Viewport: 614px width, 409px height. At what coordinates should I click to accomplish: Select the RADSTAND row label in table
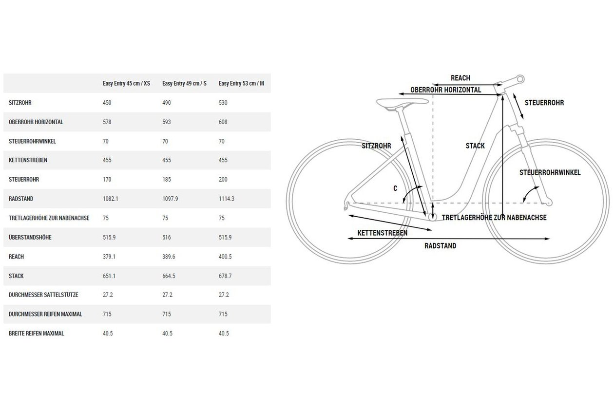[x=20, y=199]
